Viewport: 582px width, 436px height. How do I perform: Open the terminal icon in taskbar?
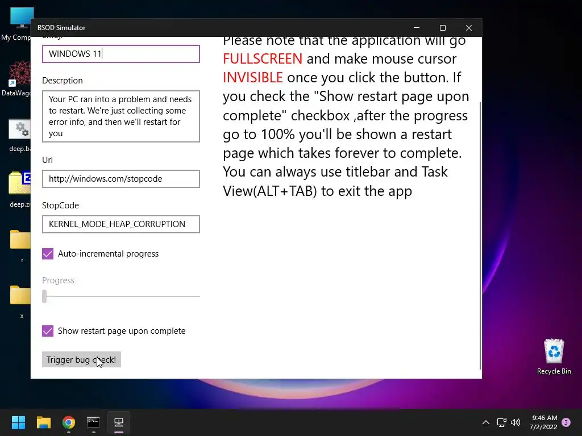[94, 422]
